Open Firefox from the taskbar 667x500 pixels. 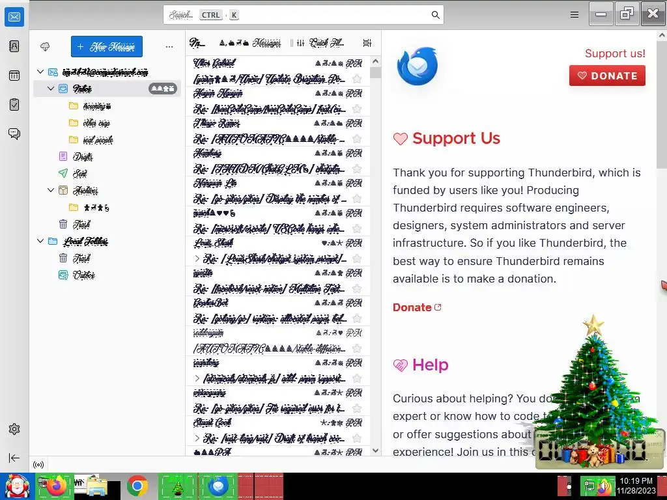pyautogui.click(x=57, y=486)
